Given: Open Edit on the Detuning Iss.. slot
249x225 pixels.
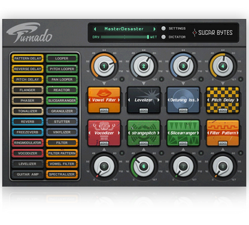Looking at the screenshot, I should (x=183, y=111).
